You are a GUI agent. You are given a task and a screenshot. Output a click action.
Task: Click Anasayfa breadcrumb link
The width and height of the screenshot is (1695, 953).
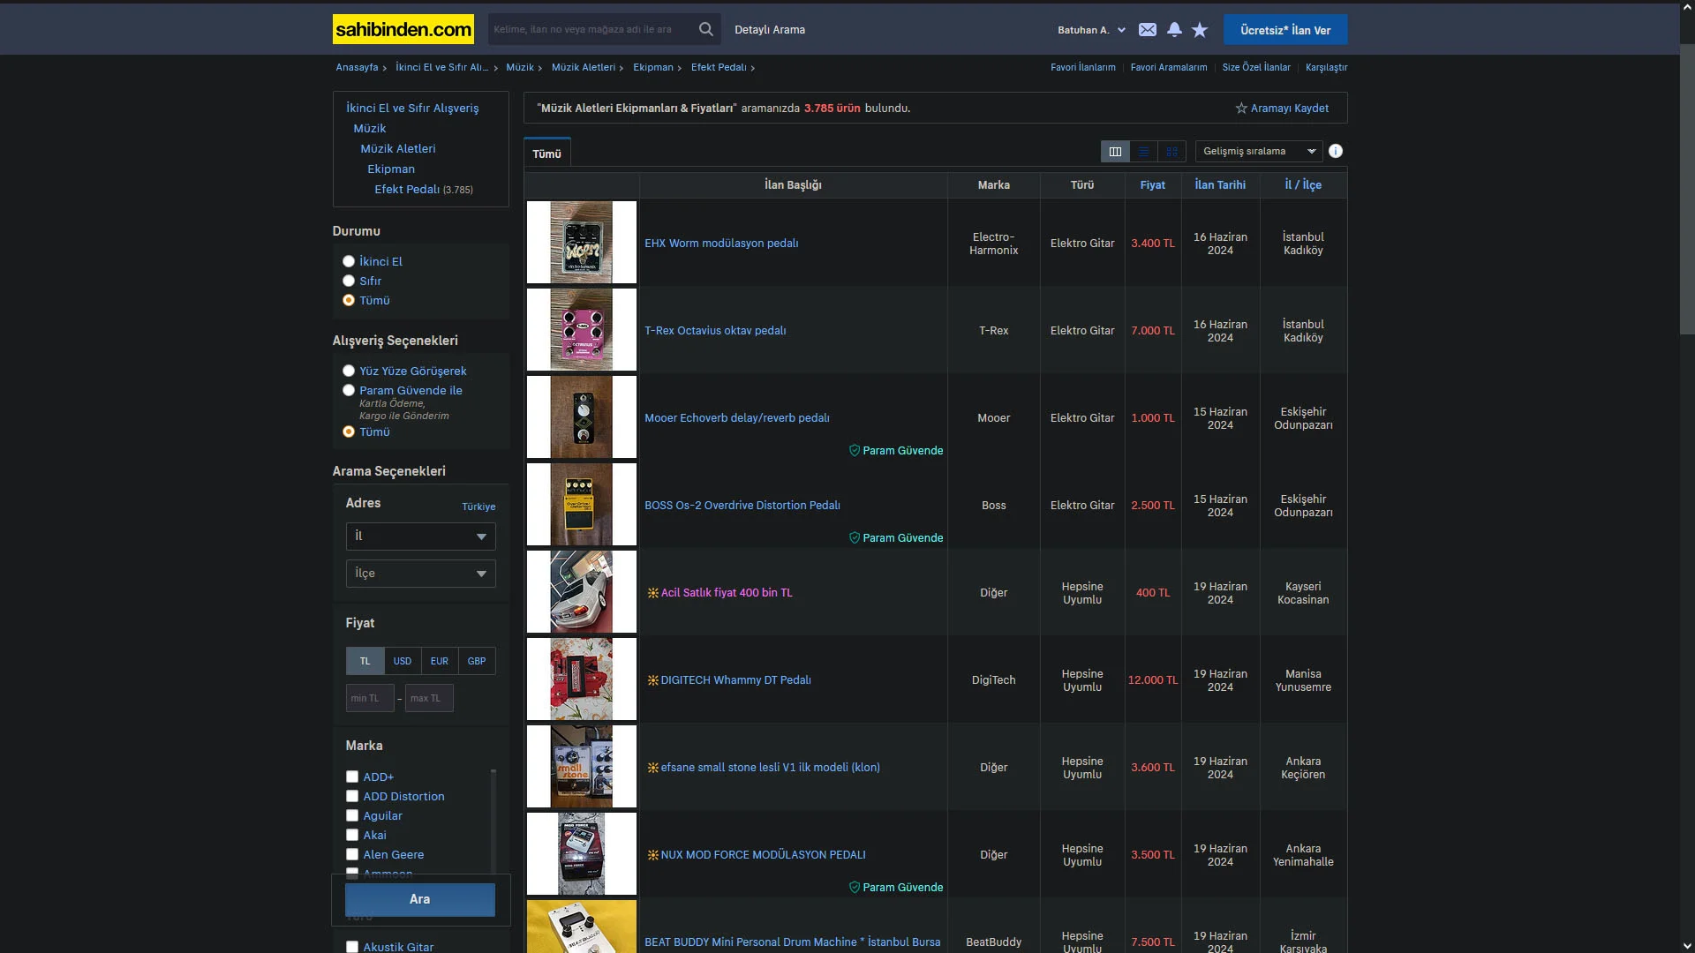[357, 67]
